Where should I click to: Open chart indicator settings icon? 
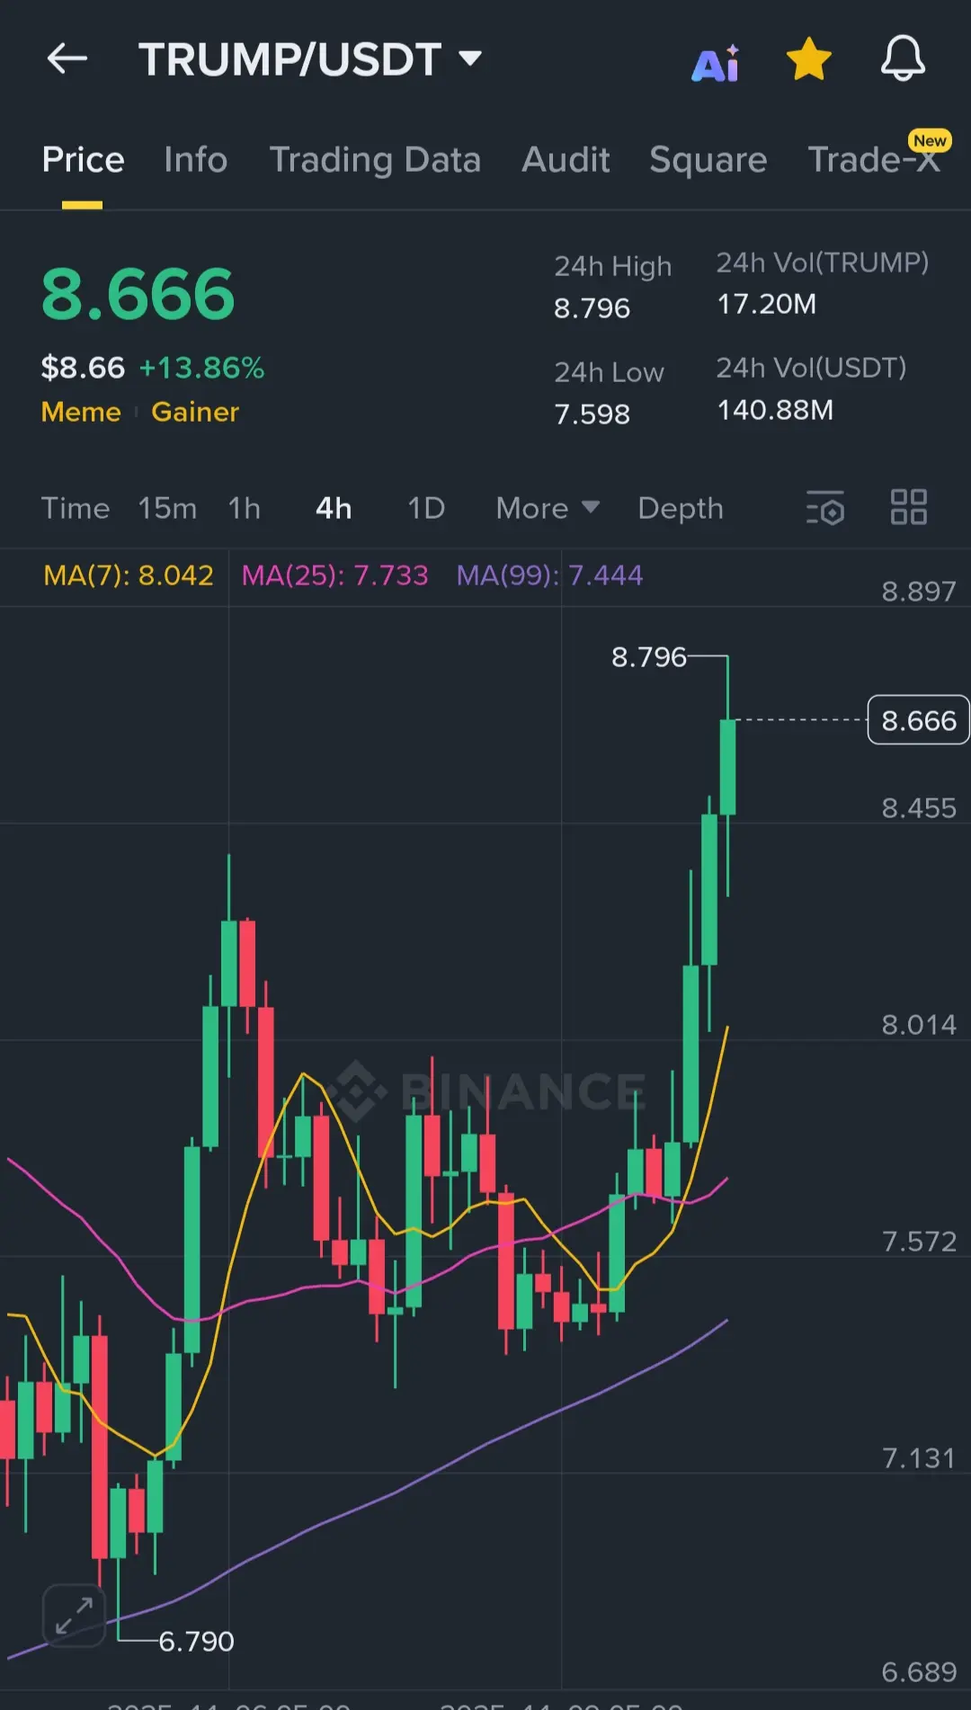[825, 508]
